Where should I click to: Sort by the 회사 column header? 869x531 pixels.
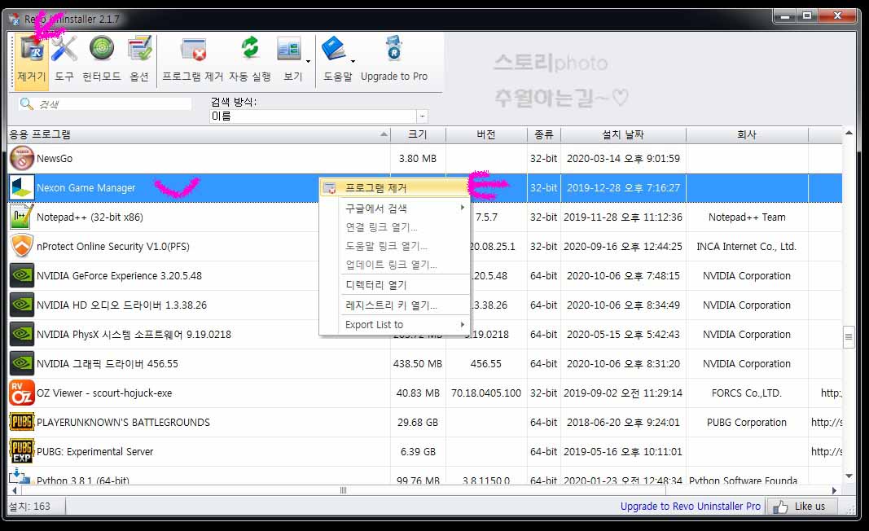click(747, 134)
